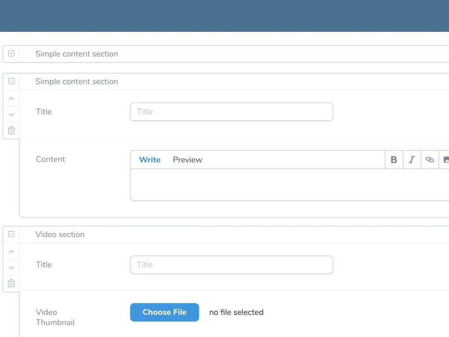Click inside the content markdown text area
This screenshot has height=337, width=449.
pyautogui.click(x=287, y=184)
